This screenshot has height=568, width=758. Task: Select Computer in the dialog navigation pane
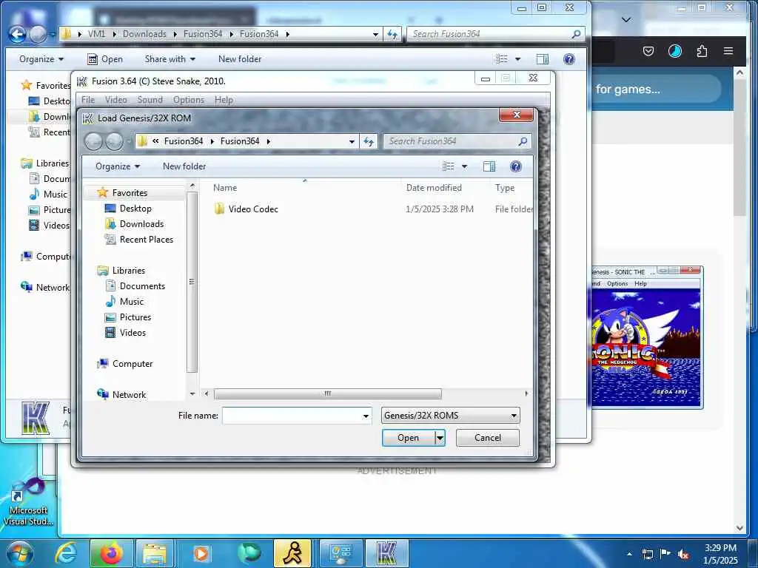pos(132,364)
